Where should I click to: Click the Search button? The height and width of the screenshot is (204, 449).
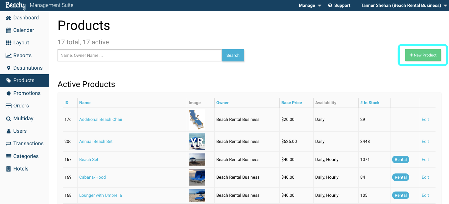(x=233, y=56)
